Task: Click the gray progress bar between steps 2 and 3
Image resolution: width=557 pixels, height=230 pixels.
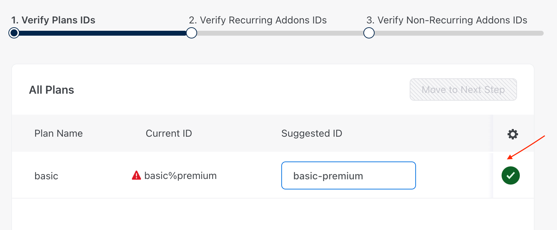Action: click(x=281, y=33)
